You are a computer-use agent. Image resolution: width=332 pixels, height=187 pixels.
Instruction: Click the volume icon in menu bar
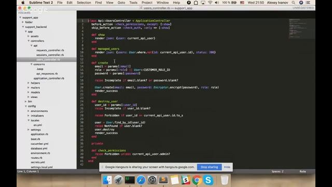pyautogui.click(x=217, y=3)
